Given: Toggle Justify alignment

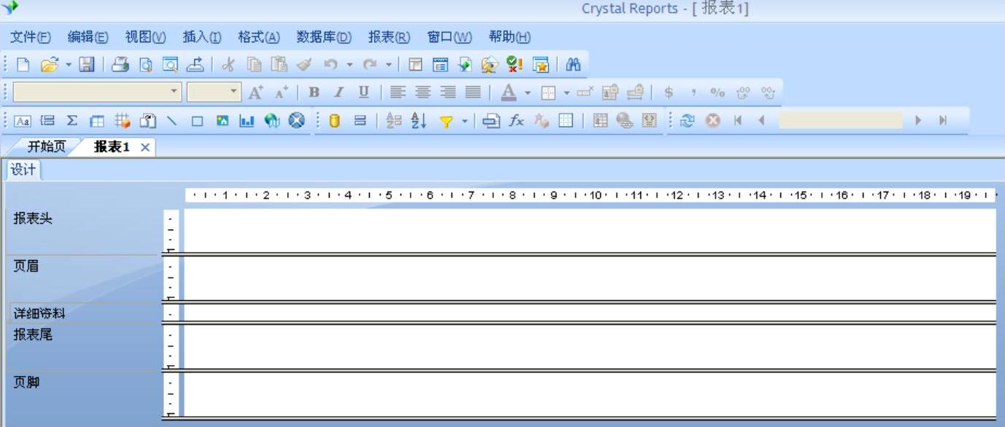Looking at the screenshot, I should (473, 93).
